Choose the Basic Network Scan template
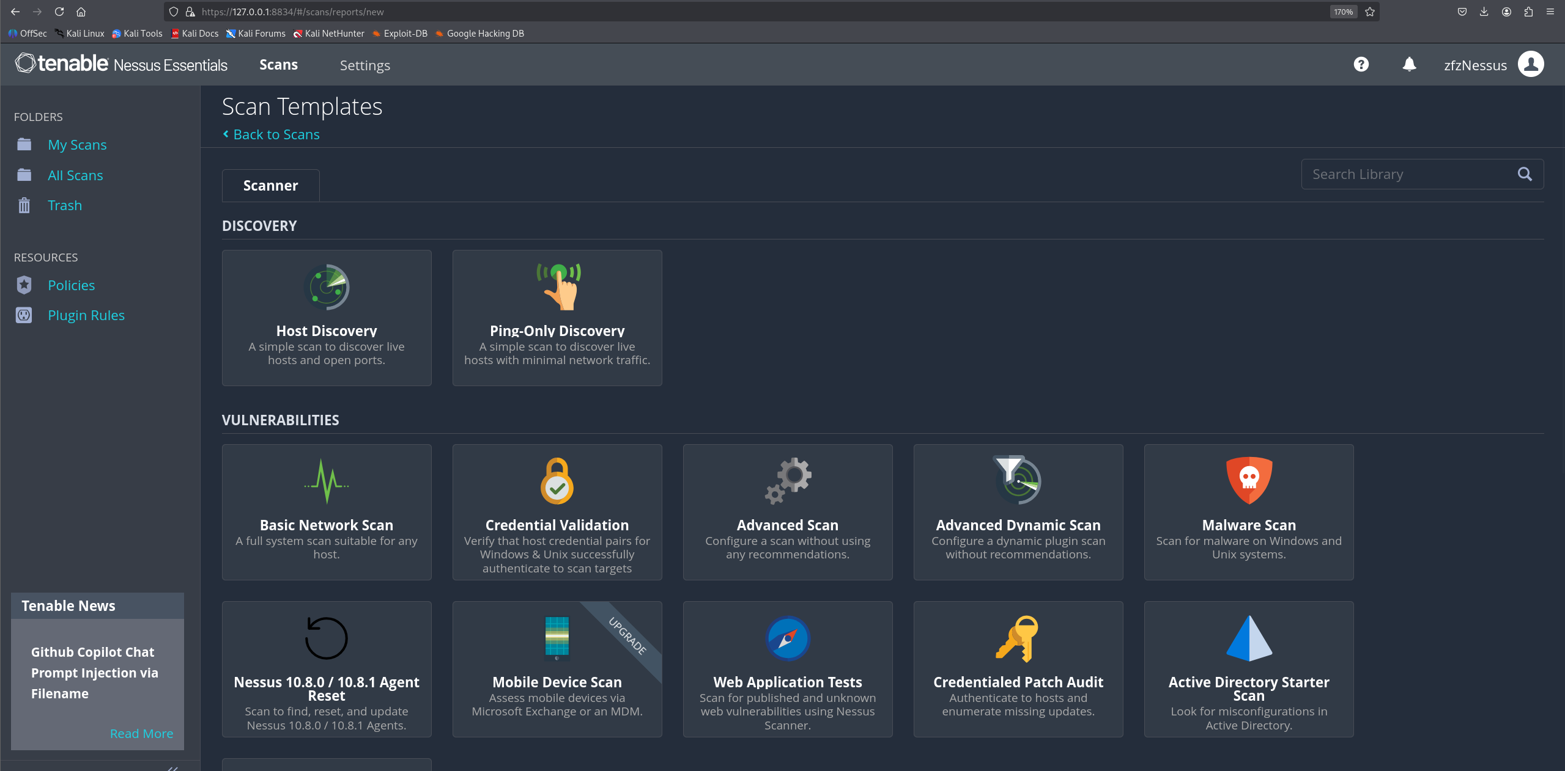 coord(326,511)
